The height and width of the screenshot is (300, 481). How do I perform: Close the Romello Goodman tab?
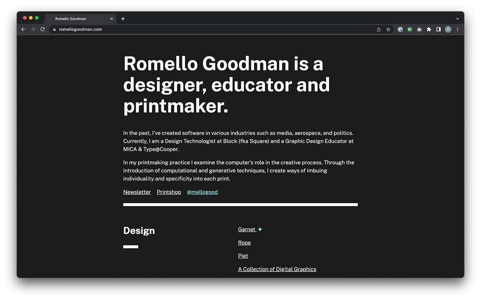tap(111, 19)
